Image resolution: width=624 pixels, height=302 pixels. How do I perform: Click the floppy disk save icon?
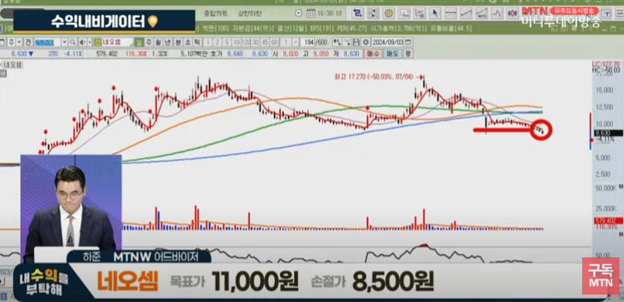356,42
